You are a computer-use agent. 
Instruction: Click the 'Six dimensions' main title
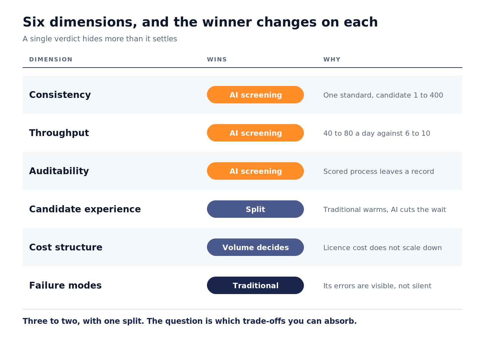200,22
